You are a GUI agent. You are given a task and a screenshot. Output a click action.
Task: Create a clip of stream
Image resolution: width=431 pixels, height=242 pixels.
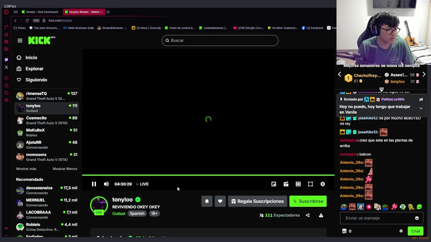coord(286,184)
